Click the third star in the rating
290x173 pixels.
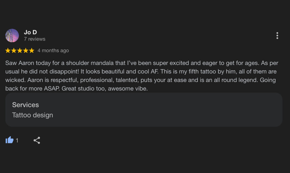[x=20, y=50]
